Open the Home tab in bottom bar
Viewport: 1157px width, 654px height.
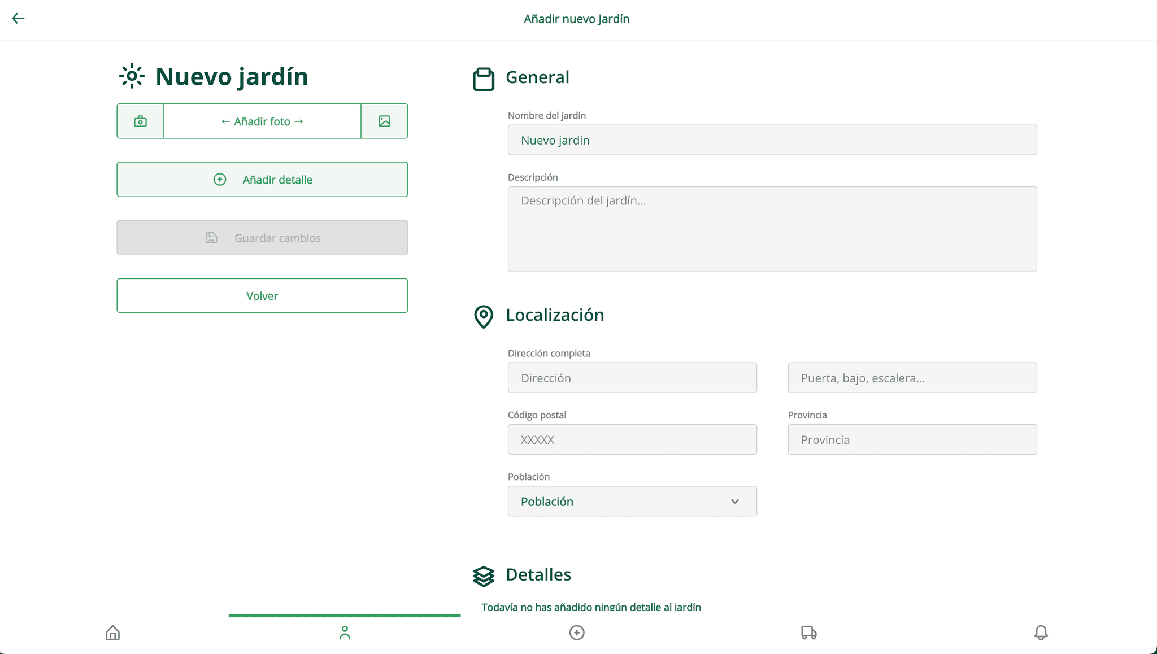click(113, 633)
